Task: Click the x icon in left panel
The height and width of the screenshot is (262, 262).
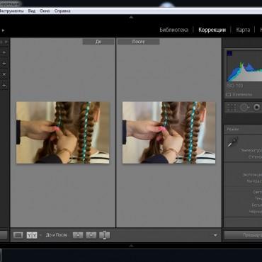Action: click(4, 74)
